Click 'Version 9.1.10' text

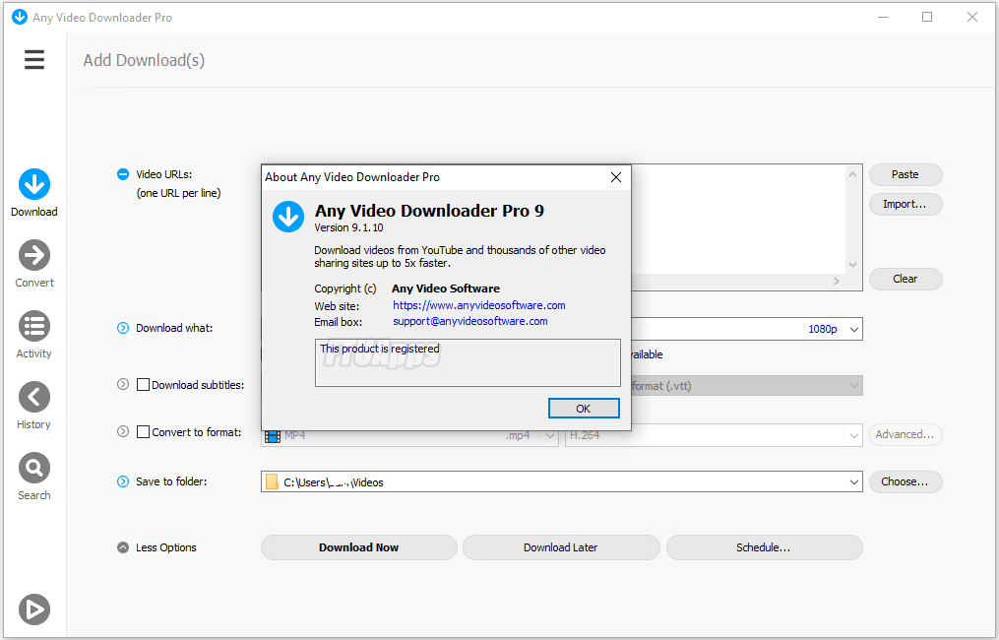coord(349,227)
